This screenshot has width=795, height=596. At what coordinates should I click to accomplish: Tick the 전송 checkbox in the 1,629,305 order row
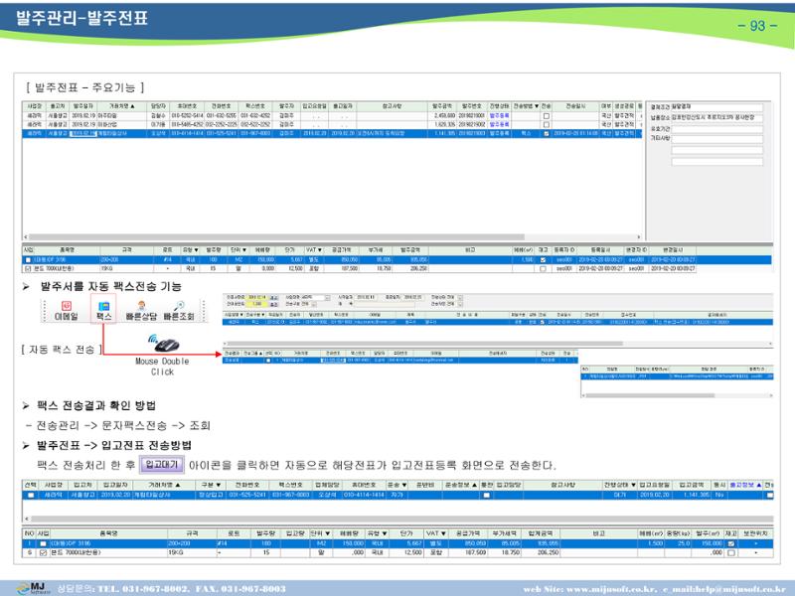[x=546, y=124]
